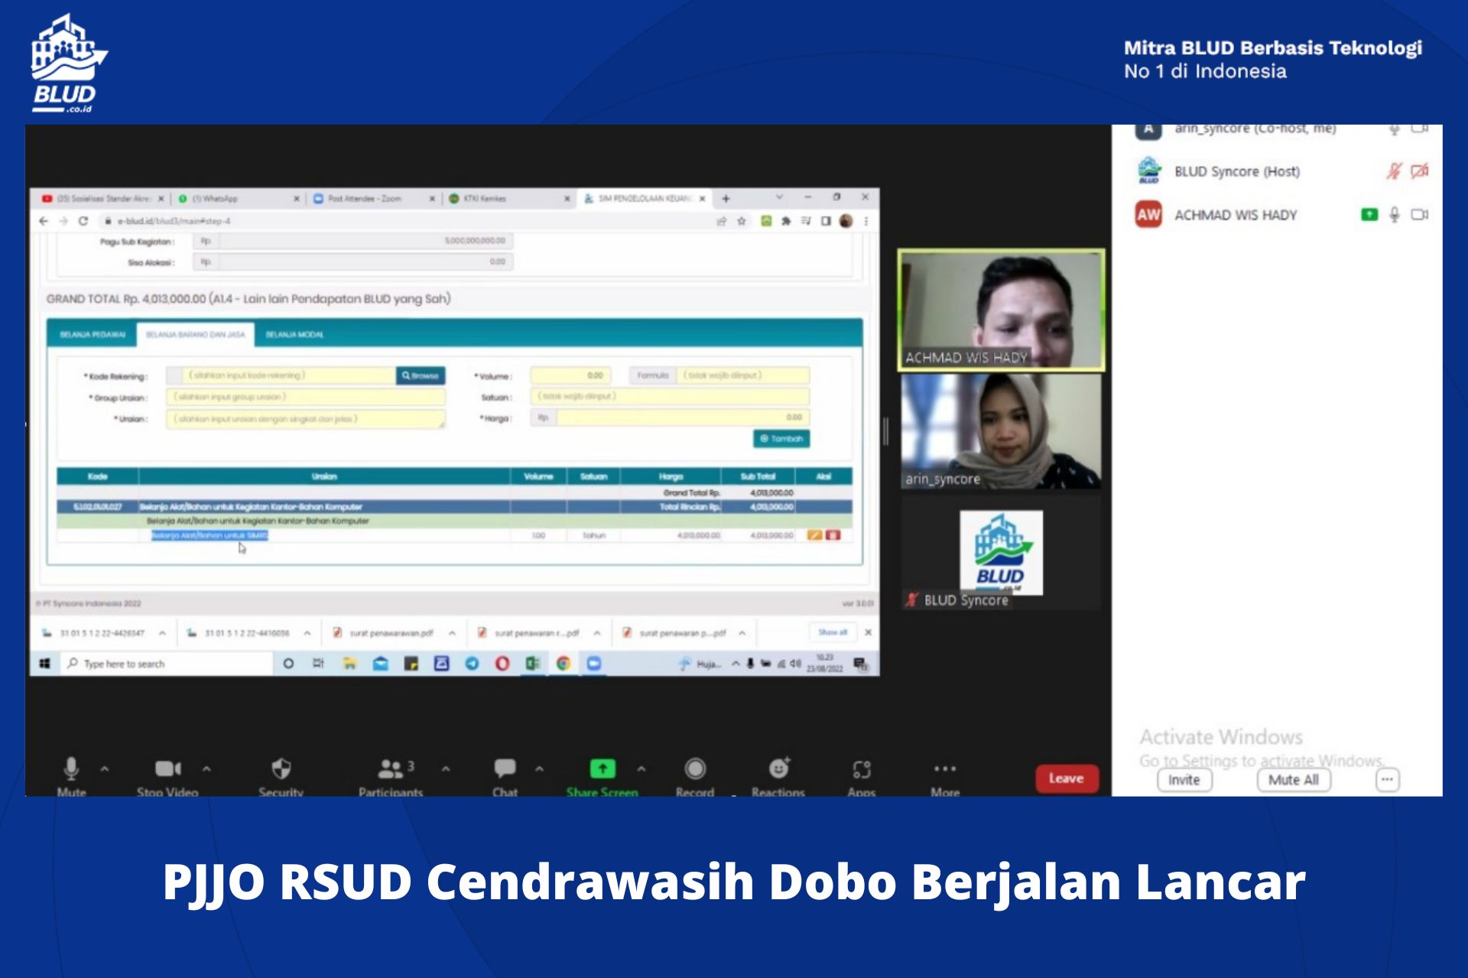This screenshot has height=978, width=1468.
Task: Click the Group Uraian input field
Action: (306, 397)
